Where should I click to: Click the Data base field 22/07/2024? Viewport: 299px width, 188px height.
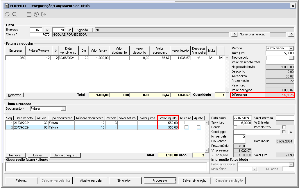click(242, 118)
